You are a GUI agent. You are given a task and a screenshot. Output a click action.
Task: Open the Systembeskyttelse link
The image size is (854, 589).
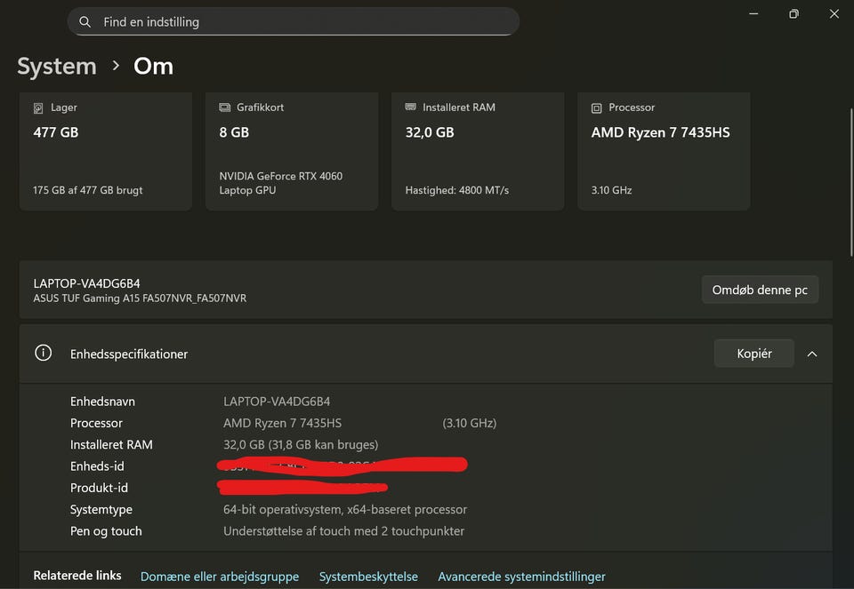(368, 577)
